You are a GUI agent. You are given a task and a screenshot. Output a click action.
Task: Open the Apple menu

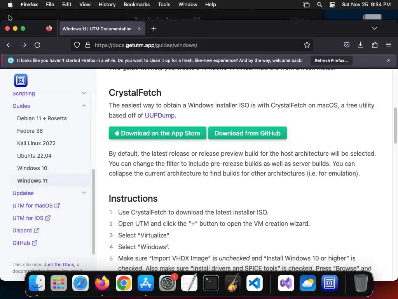coord(10,5)
